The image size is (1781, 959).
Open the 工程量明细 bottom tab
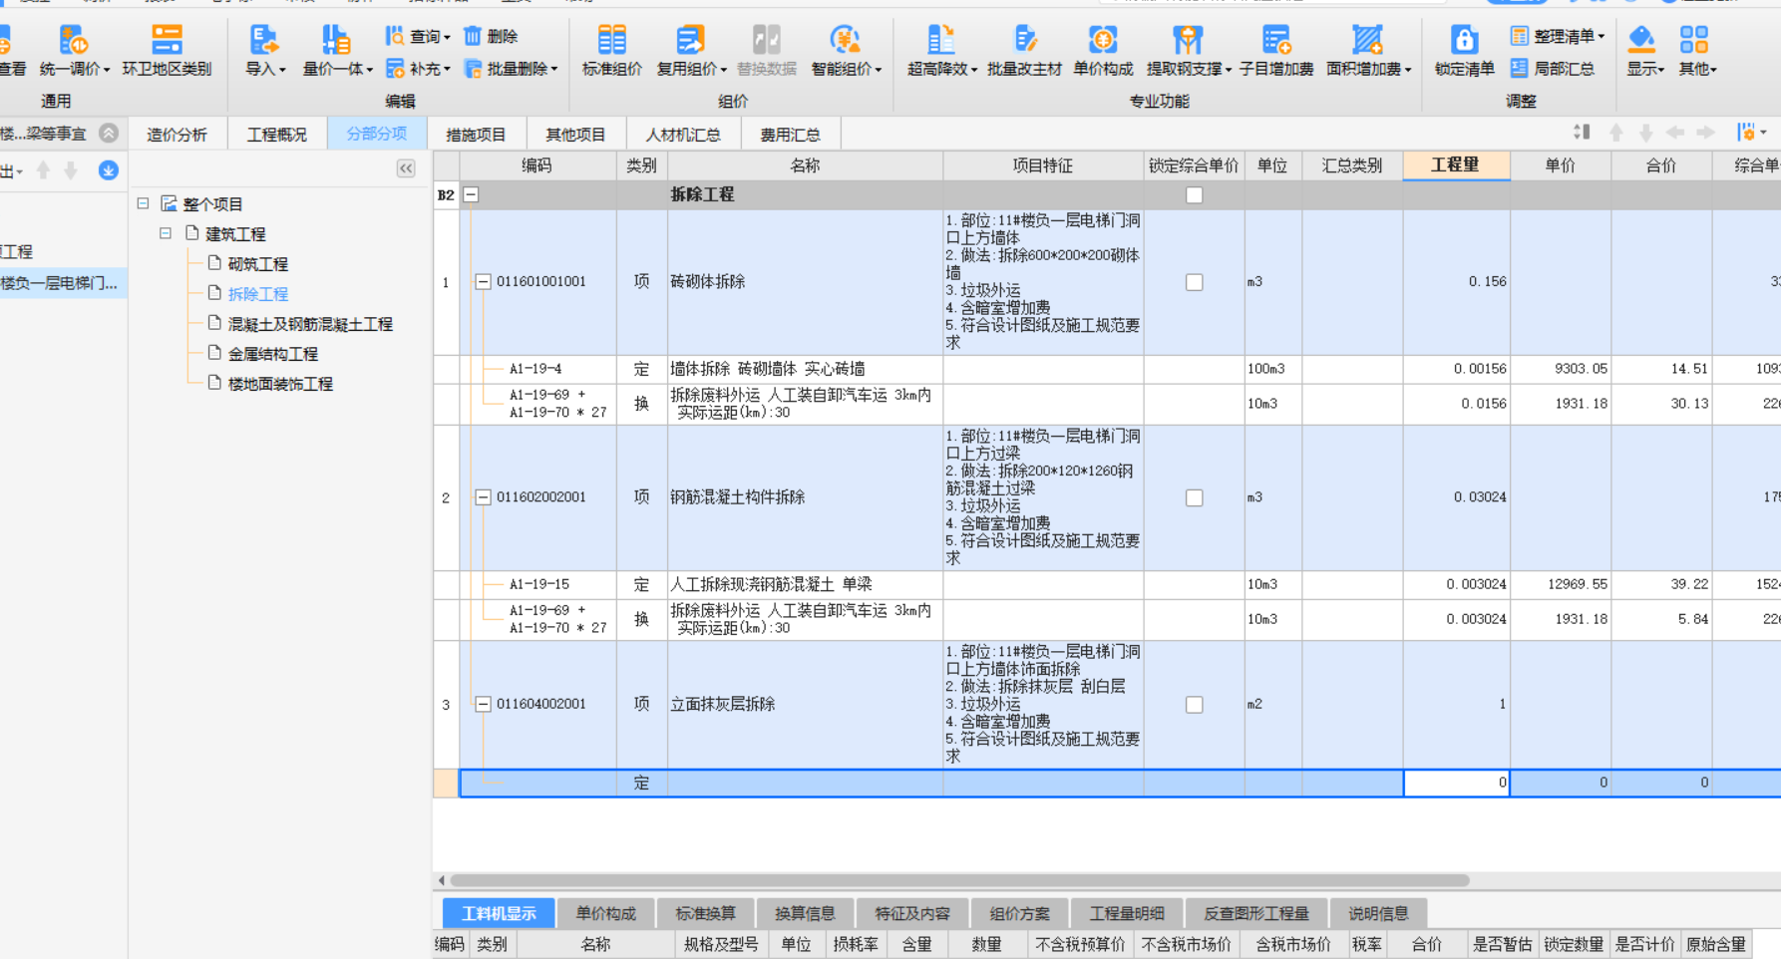tap(1127, 913)
